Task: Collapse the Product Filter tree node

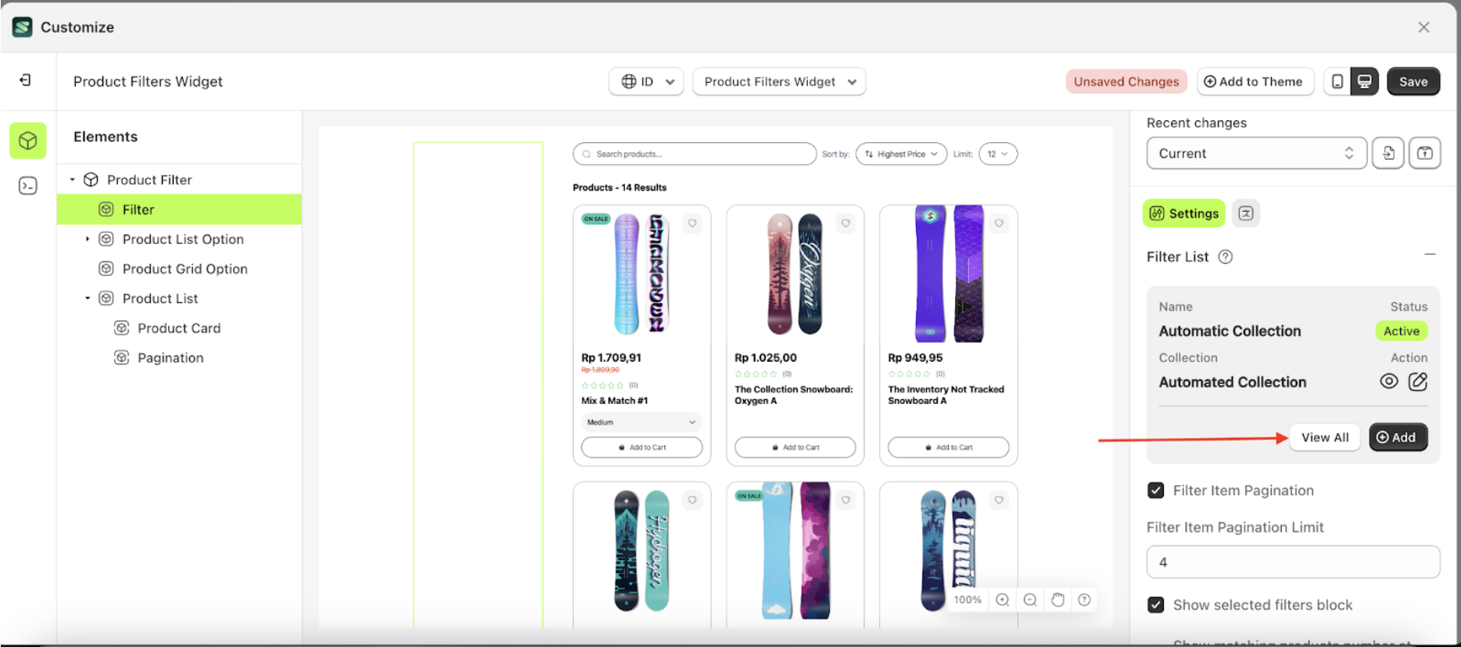Action: click(73, 180)
